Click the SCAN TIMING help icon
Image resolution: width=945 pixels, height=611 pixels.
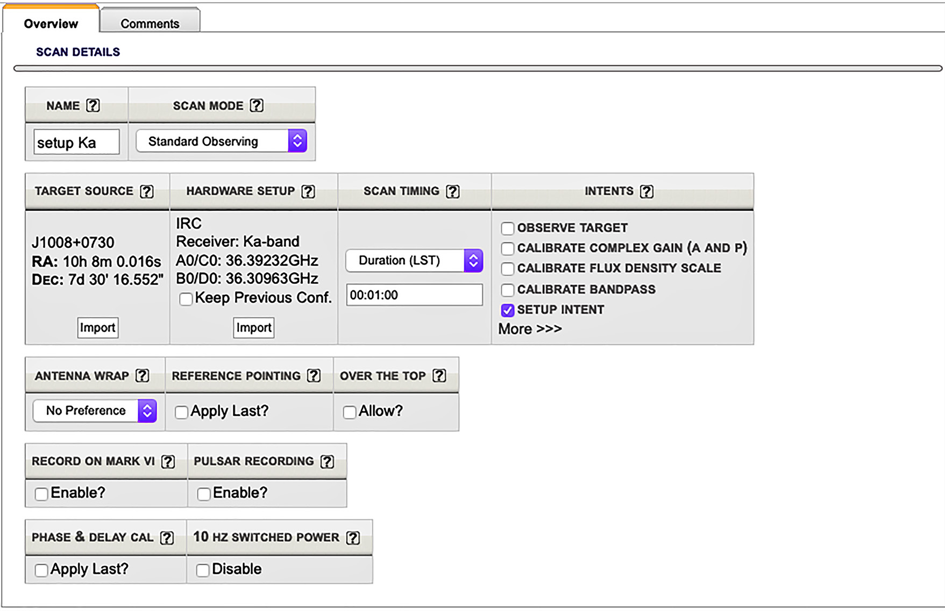point(453,191)
